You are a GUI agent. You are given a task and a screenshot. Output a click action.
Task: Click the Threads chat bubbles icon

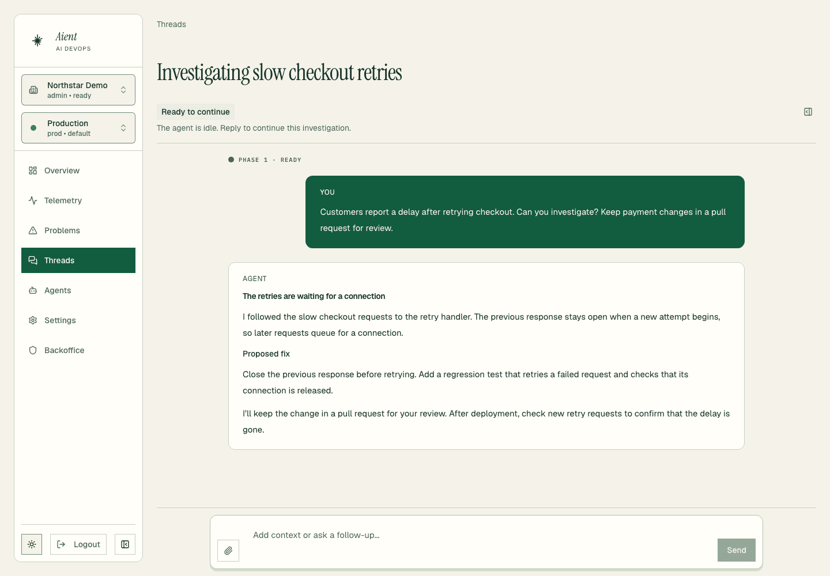[x=33, y=260]
